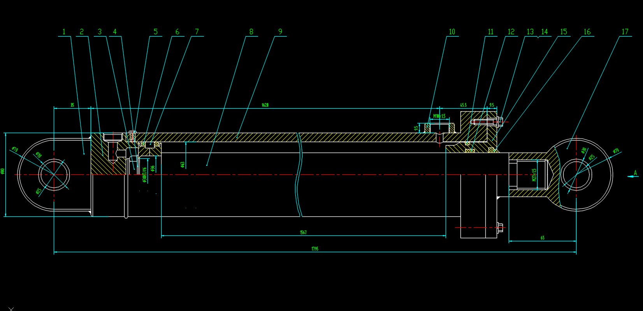This screenshot has width=643, height=311.
Task: Select the ø80 outer diameter dimension
Action: (2, 171)
